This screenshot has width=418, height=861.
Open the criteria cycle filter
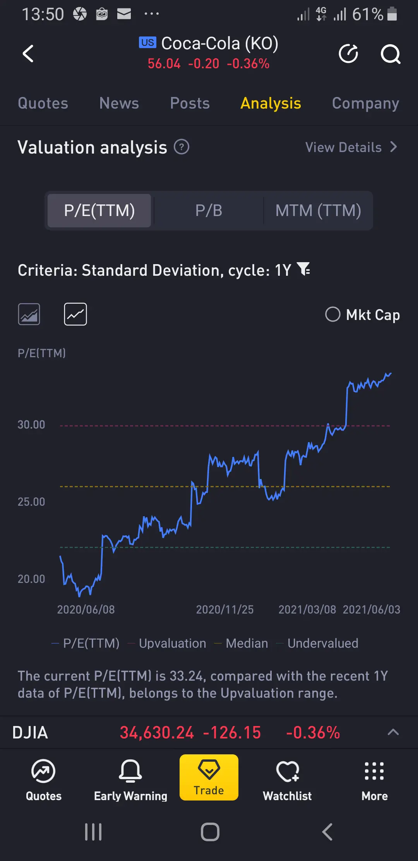(304, 269)
